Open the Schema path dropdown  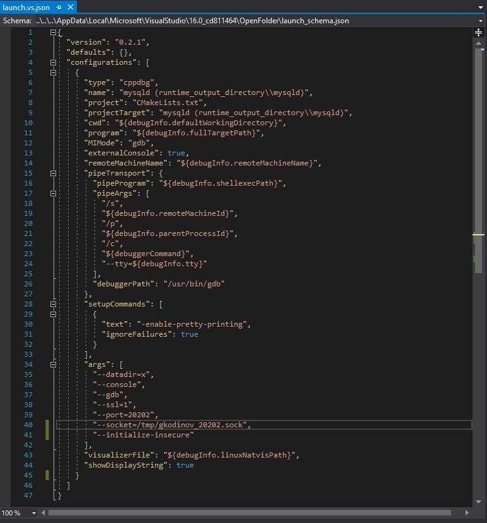click(x=481, y=21)
